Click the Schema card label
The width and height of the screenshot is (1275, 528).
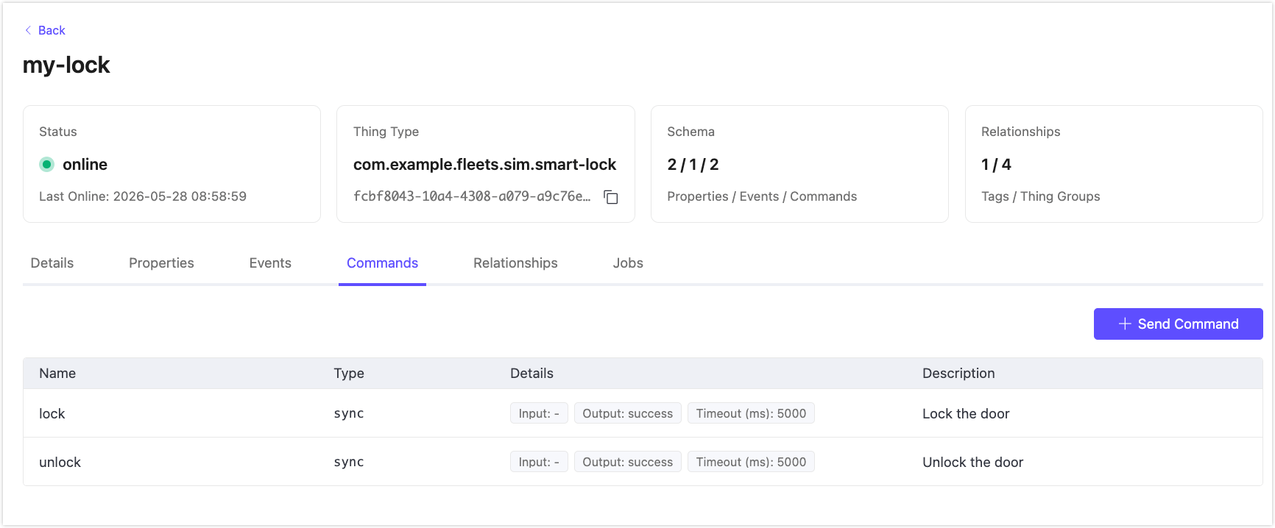click(x=691, y=132)
